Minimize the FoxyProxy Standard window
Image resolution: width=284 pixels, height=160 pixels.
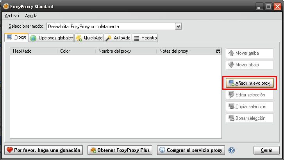[259, 7]
